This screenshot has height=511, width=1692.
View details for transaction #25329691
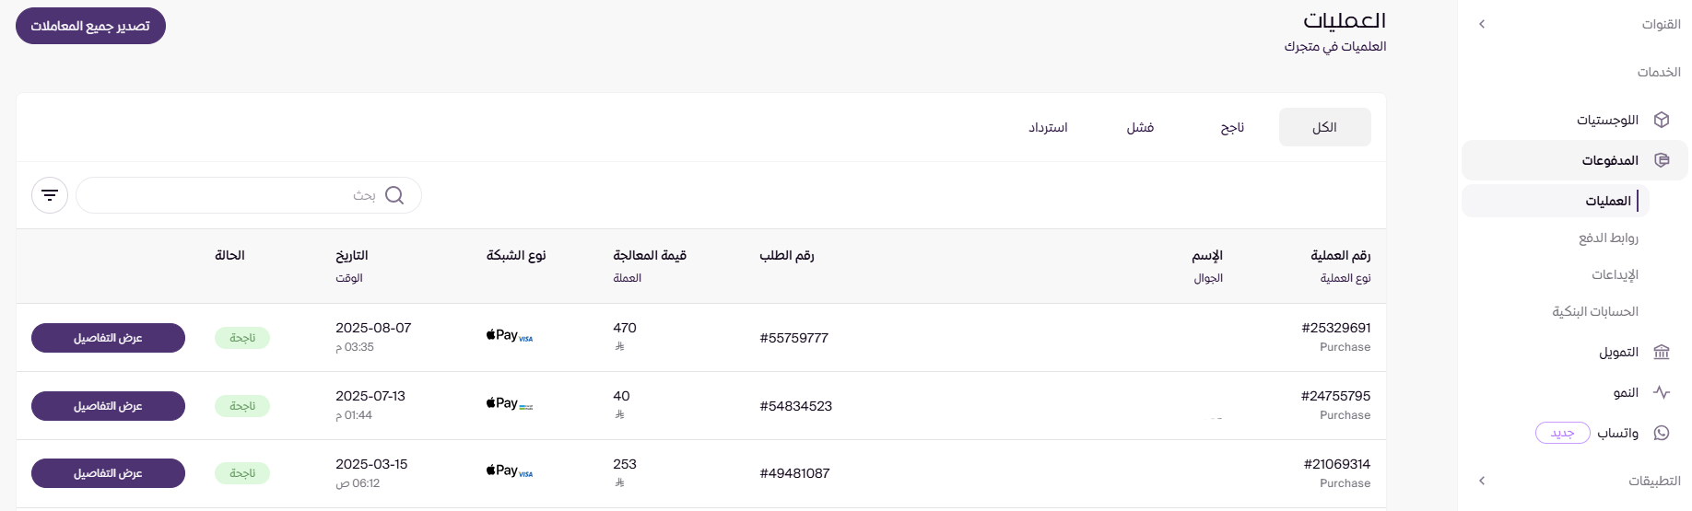pyautogui.click(x=108, y=338)
